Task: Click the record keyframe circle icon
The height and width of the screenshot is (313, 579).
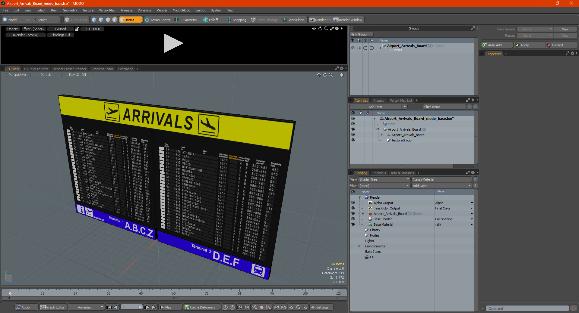Action: click(262, 307)
